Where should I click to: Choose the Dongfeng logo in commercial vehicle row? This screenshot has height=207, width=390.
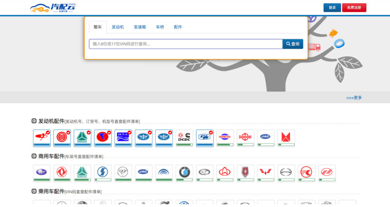pos(62,172)
